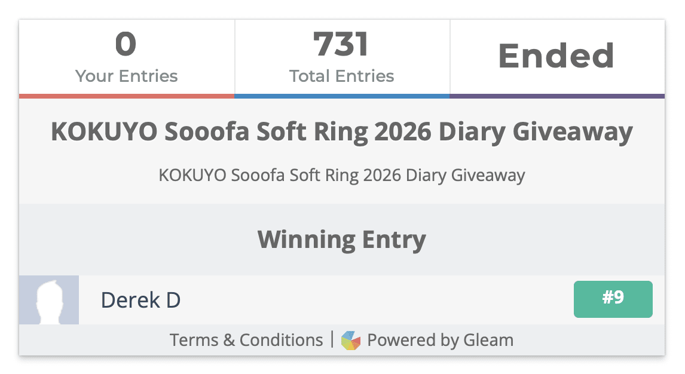This screenshot has width=685, height=374.
Task: Click the Total Entries label text
Action: coord(342,76)
